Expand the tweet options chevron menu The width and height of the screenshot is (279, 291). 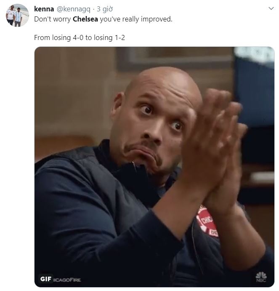tap(271, 8)
